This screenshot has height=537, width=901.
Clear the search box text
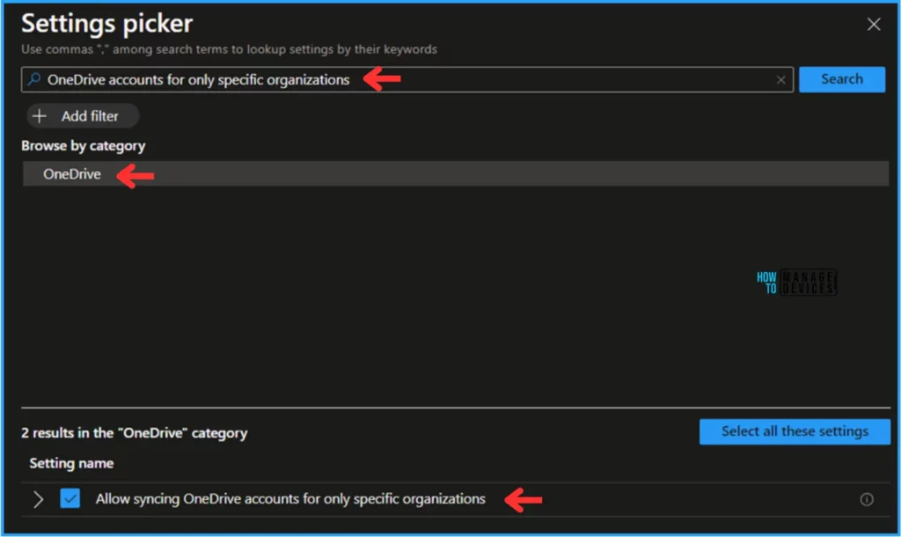coord(780,80)
